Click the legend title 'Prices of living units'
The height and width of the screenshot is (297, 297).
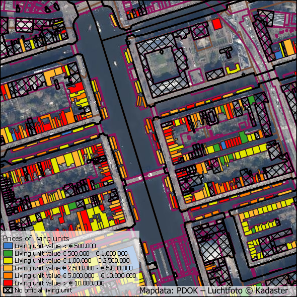tap(36, 239)
